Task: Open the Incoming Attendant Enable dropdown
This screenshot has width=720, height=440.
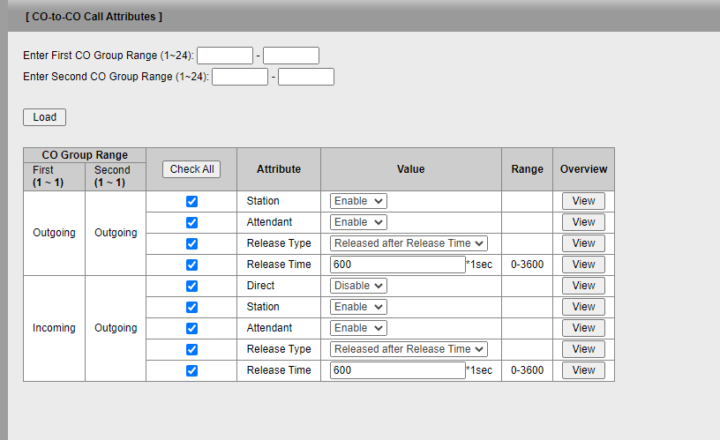Action: (358, 328)
